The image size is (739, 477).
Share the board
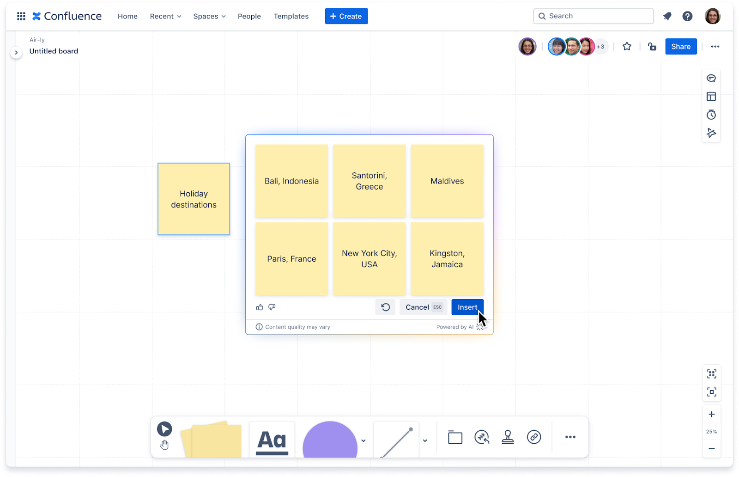point(681,46)
